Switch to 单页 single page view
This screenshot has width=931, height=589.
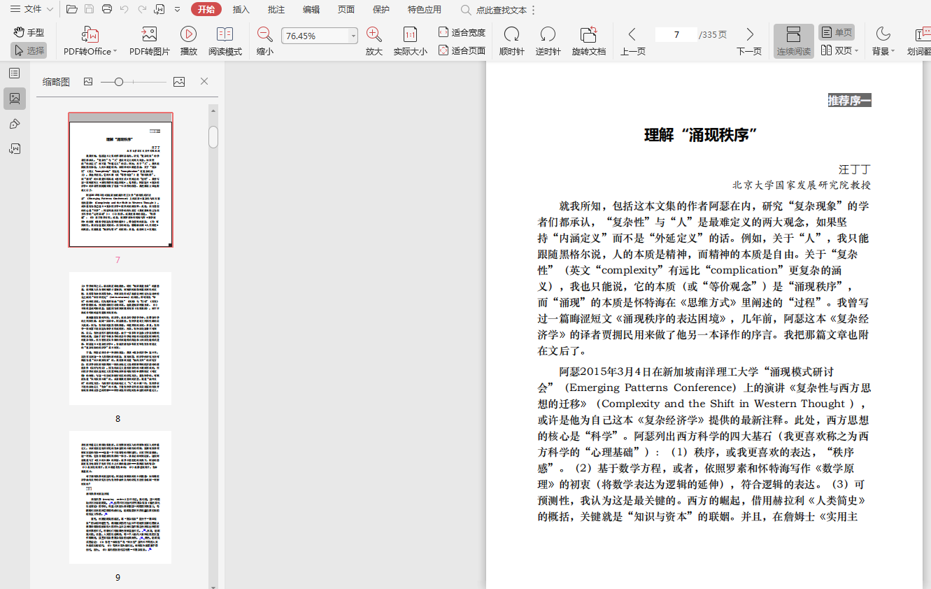point(837,32)
